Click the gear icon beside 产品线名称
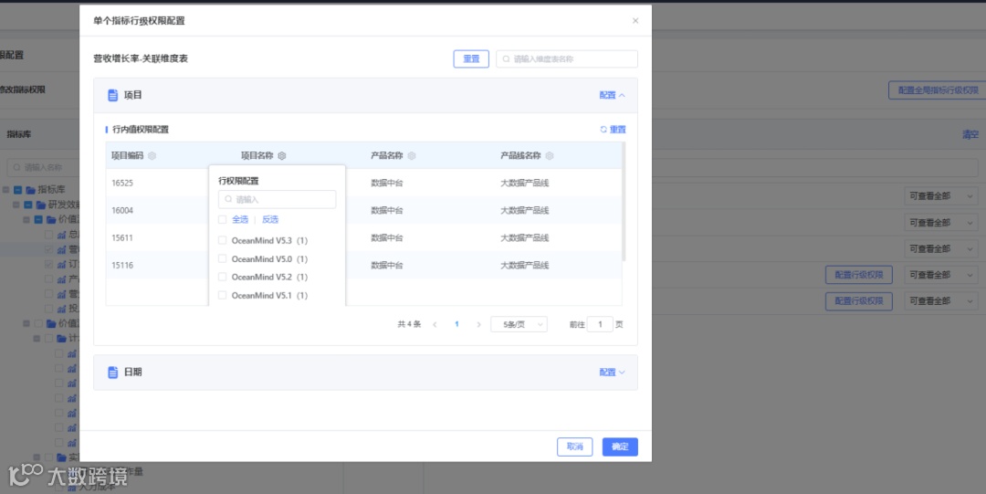The height and width of the screenshot is (494, 986). tap(549, 155)
